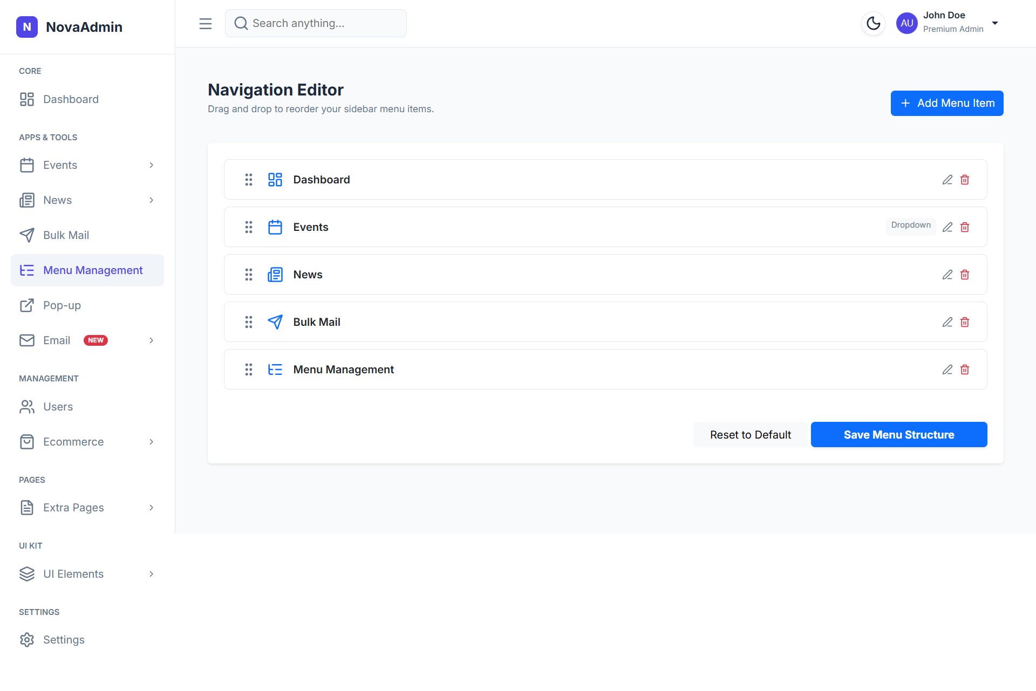The height and width of the screenshot is (691, 1036).
Task: Click Add Menu Item button
Action: pyautogui.click(x=946, y=103)
